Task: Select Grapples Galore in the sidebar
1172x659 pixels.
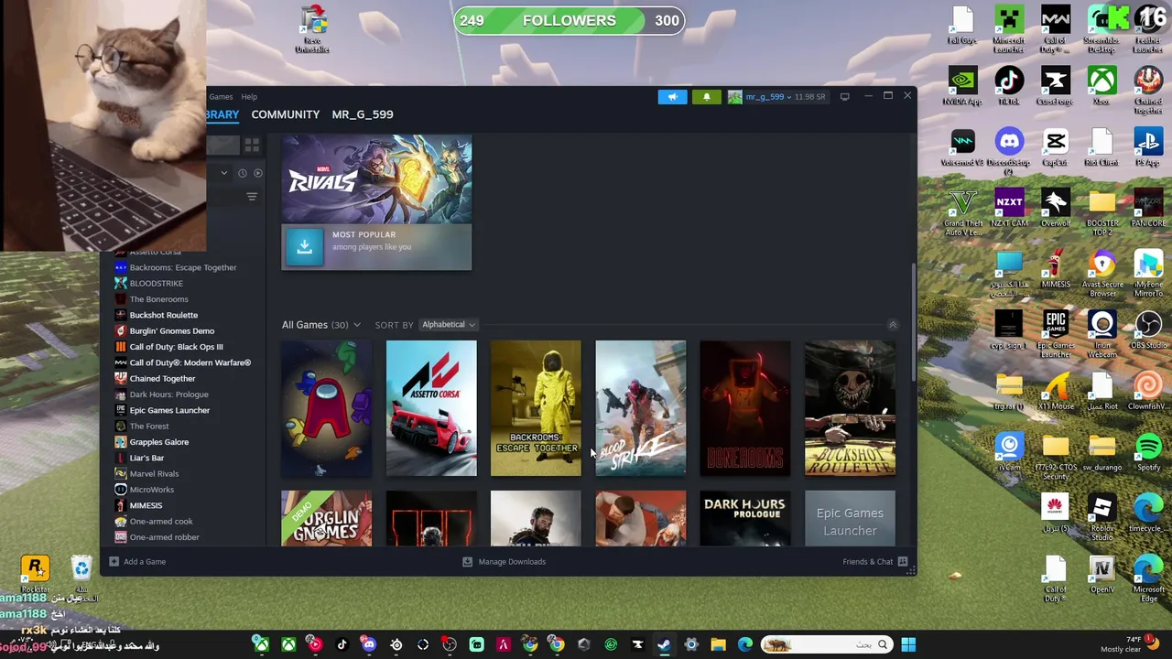Action: (158, 442)
